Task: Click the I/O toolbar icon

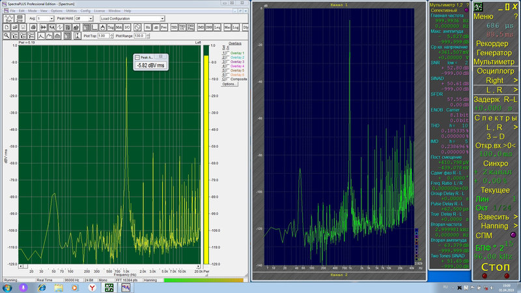Action: click(127, 27)
